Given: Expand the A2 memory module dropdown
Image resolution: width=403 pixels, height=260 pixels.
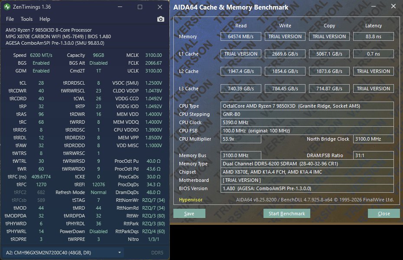Looking at the screenshot, I should click(x=63, y=253).
